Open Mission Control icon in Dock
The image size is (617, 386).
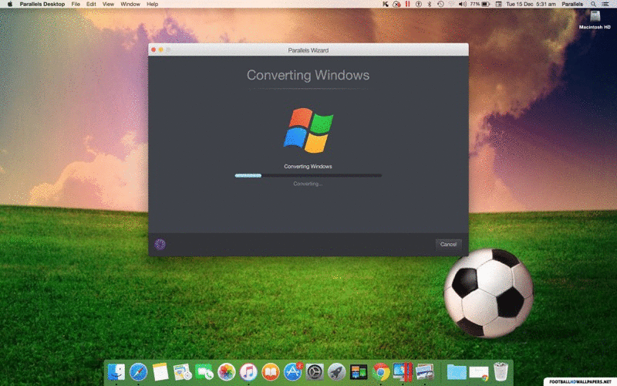(359, 372)
